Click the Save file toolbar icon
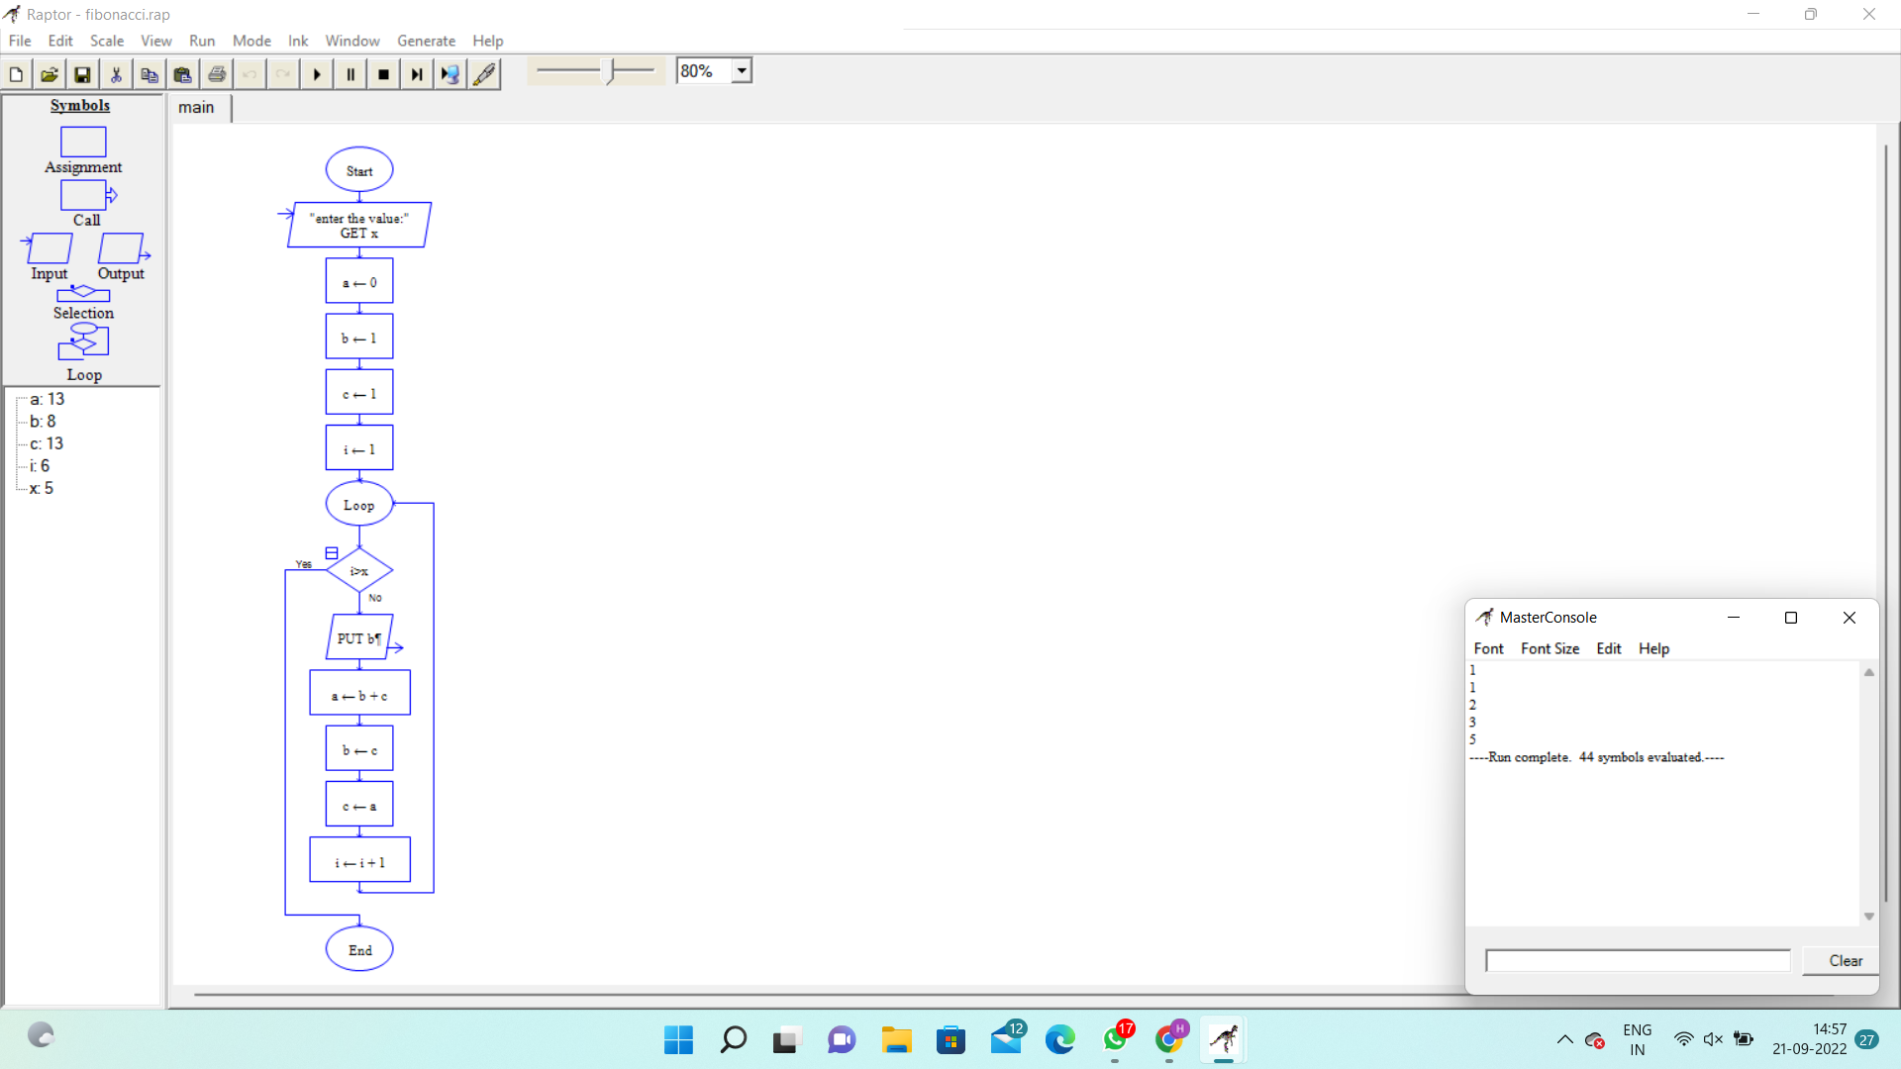1901x1069 pixels. click(x=82, y=74)
